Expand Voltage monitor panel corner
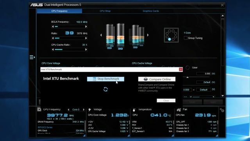 point(129,136)
